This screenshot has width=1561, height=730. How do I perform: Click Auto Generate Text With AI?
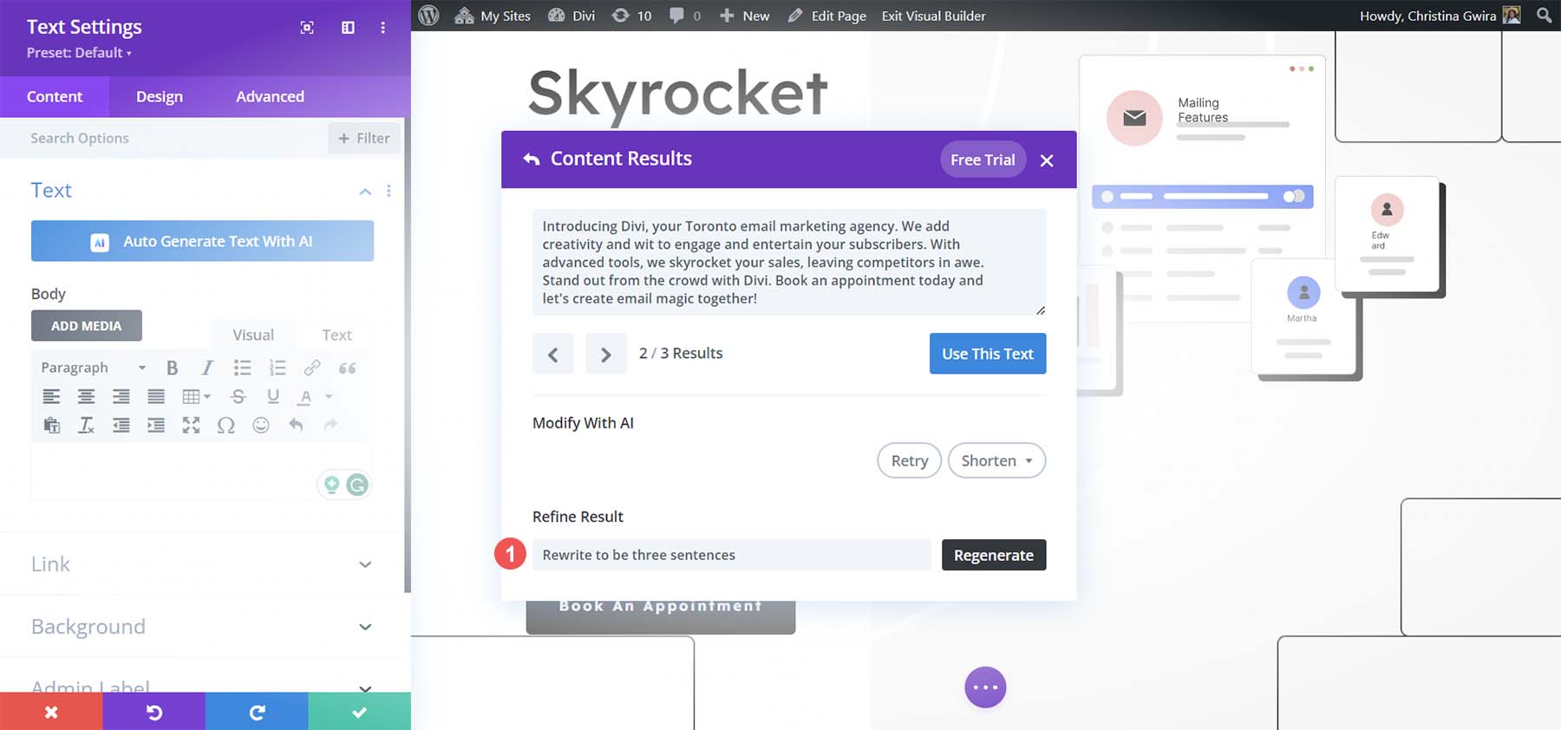202,241
